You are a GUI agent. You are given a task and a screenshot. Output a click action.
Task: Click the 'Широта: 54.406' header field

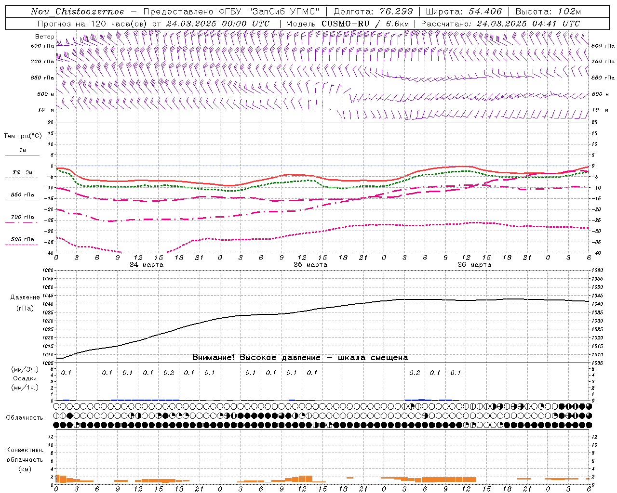pyautogui.click(x=464, y=12)
